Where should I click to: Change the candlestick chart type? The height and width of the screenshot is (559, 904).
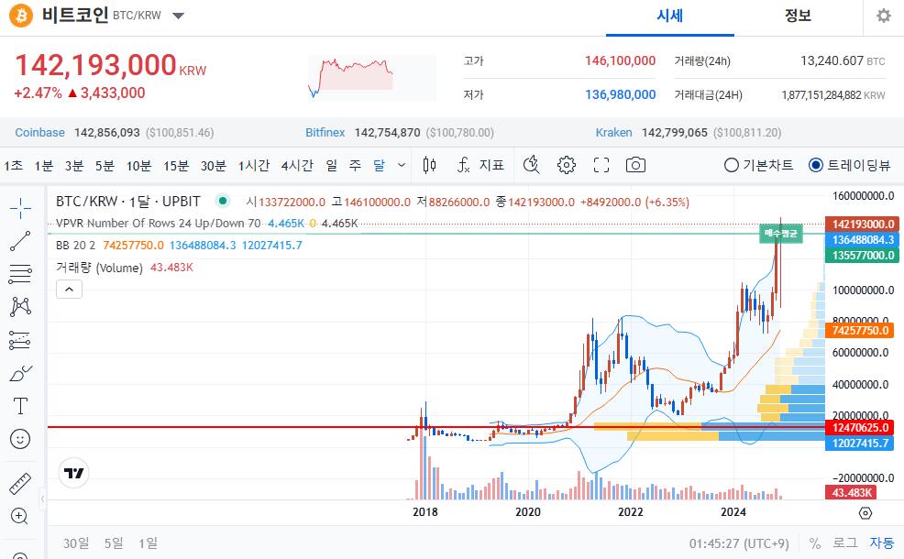click(x=429, y=165)
